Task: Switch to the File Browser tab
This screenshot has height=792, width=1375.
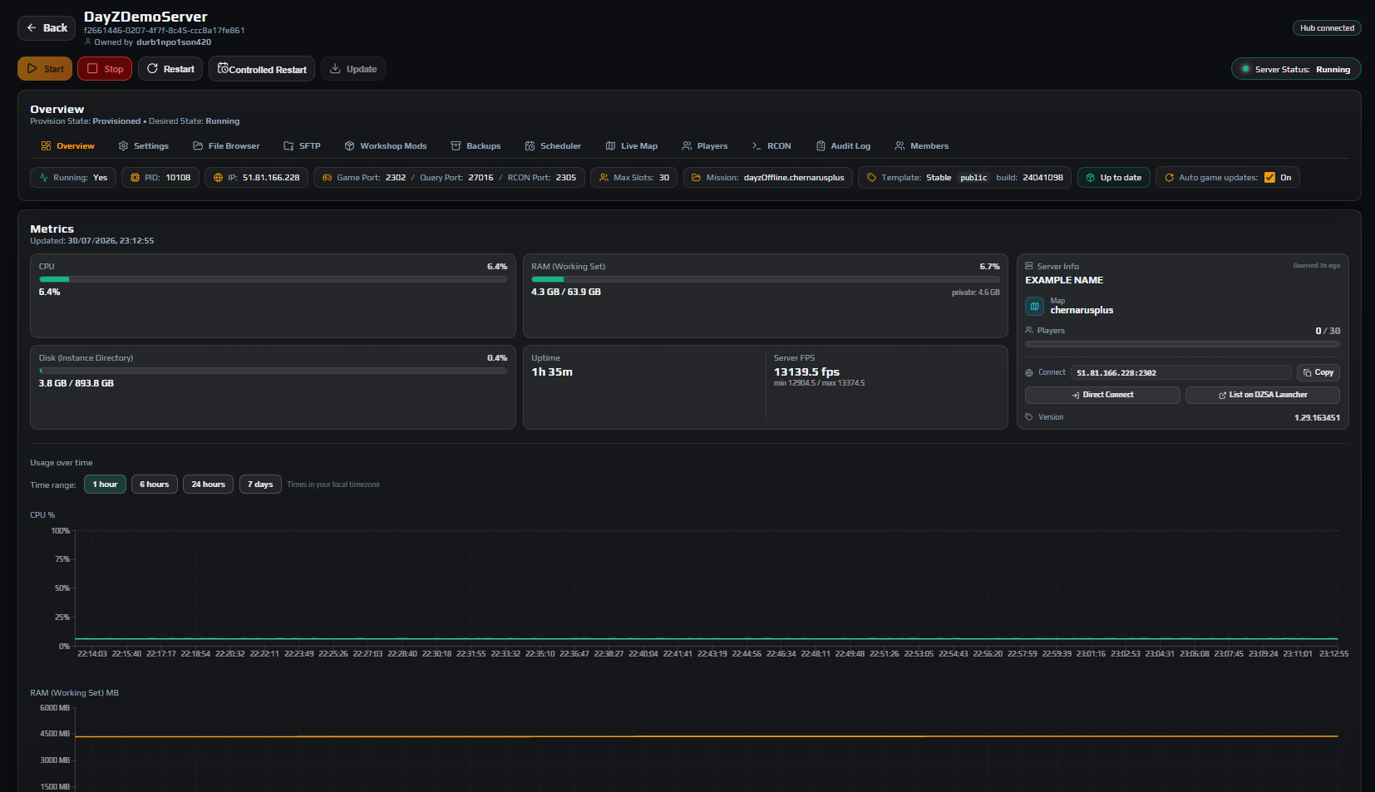Action: (226, 145)
